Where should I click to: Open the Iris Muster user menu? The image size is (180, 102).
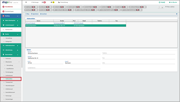coord(173,2)
